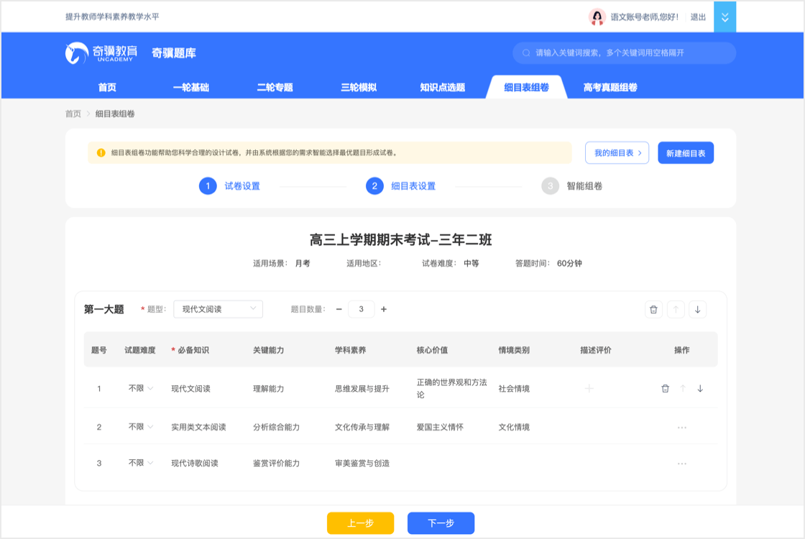
Task: Open the more options ellipsis for row 3
Action: (681, 464)
